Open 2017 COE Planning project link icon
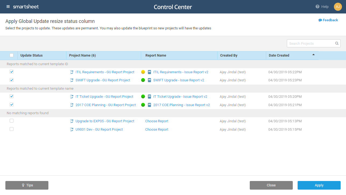 tap(72, 105)
